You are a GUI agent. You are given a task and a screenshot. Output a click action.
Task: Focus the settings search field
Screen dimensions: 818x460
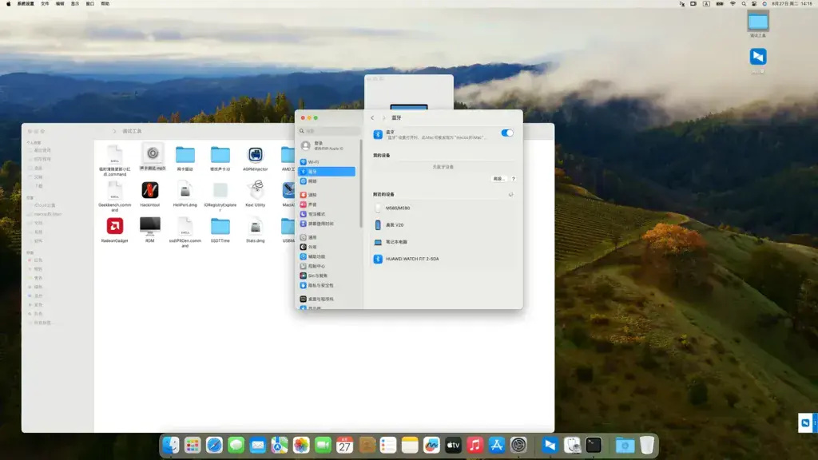[329, 131]
